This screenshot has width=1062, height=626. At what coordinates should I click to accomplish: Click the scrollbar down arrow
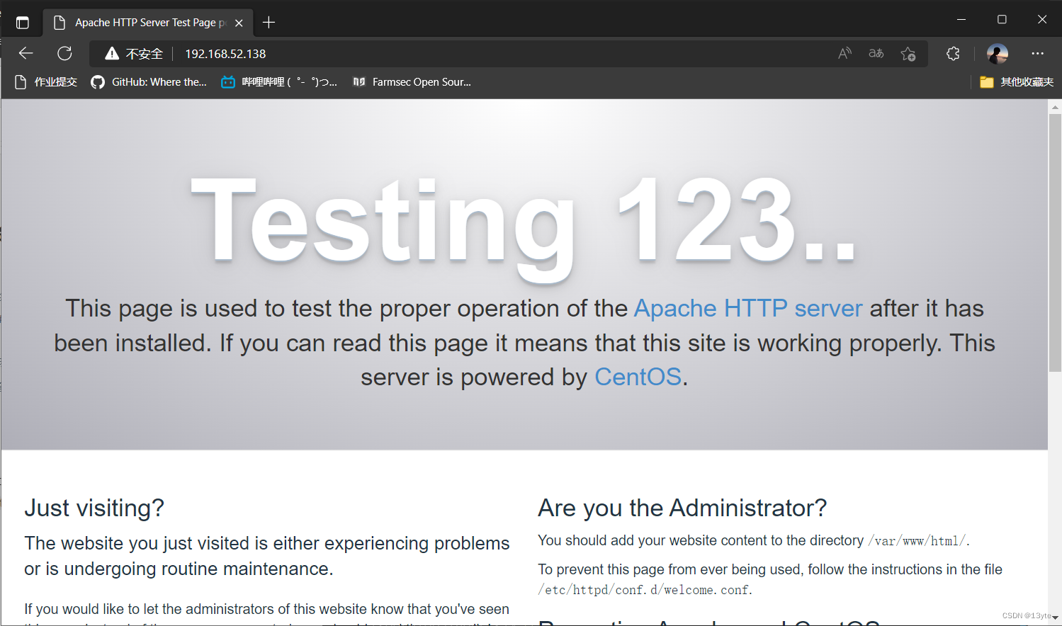pos(1055,618)
